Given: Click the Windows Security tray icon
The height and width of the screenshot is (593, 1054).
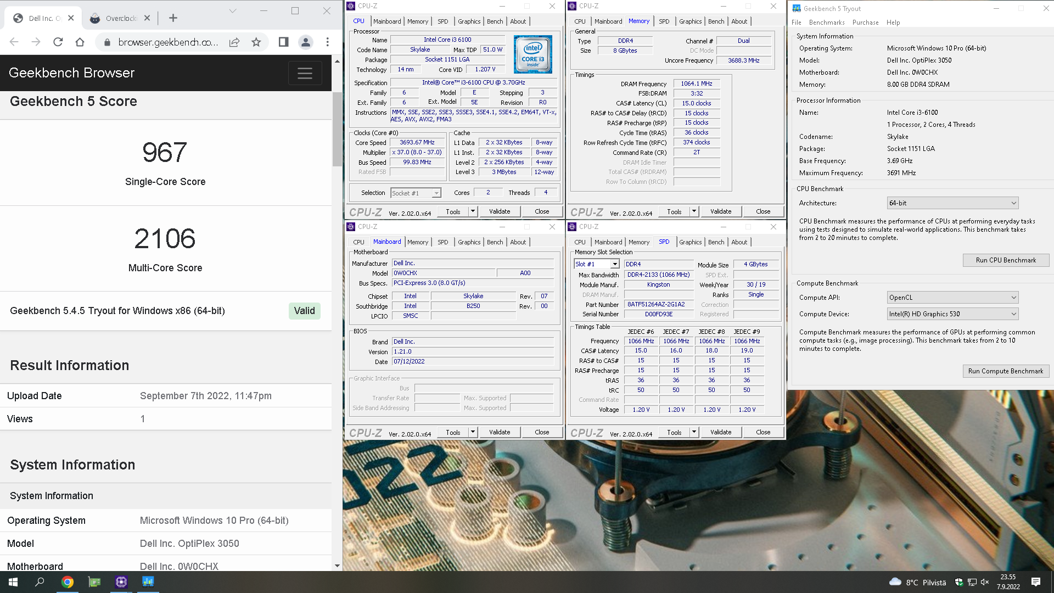Looking at the screenshot, I should coord(959,582).
